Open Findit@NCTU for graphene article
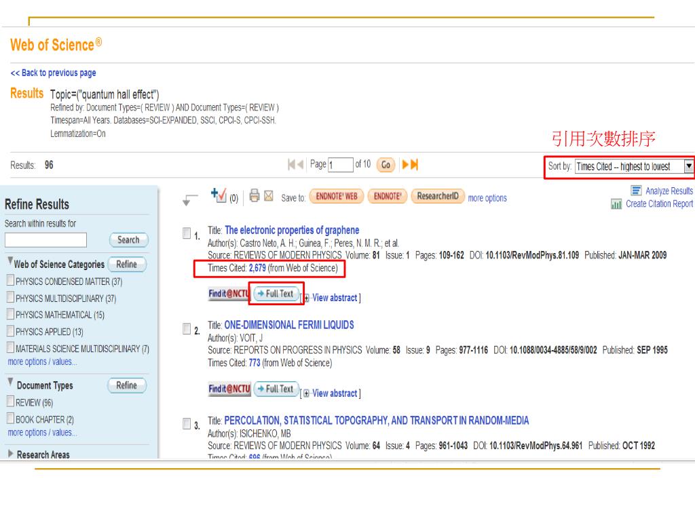 [x=229, y=294]
